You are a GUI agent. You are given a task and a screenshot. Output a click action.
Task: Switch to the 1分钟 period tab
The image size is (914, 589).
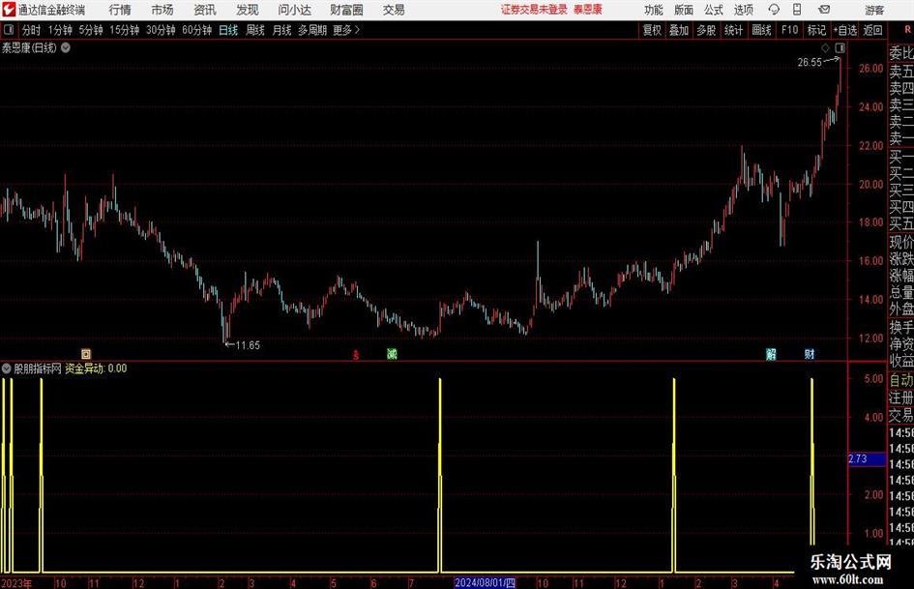[60, 30]
